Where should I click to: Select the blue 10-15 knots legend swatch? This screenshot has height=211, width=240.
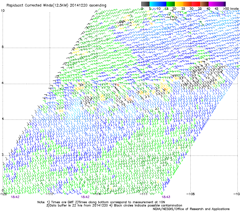[162, 4]
